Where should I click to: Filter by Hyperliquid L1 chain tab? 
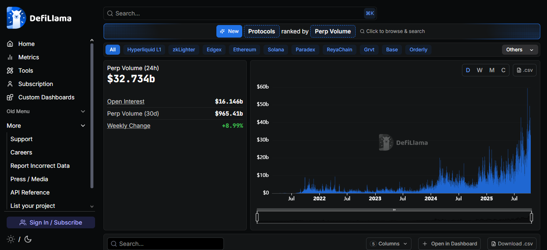144,50
